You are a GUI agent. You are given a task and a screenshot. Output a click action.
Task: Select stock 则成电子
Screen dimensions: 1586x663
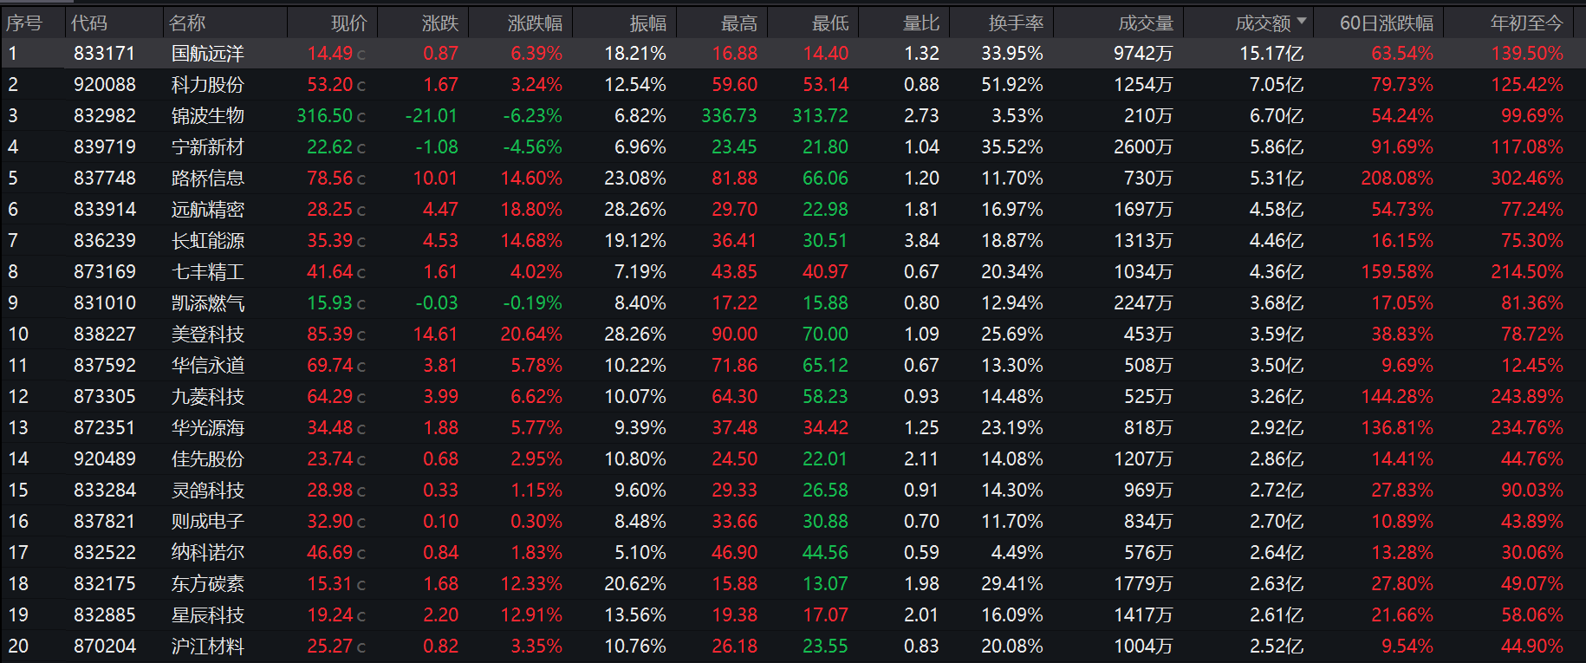208,522
